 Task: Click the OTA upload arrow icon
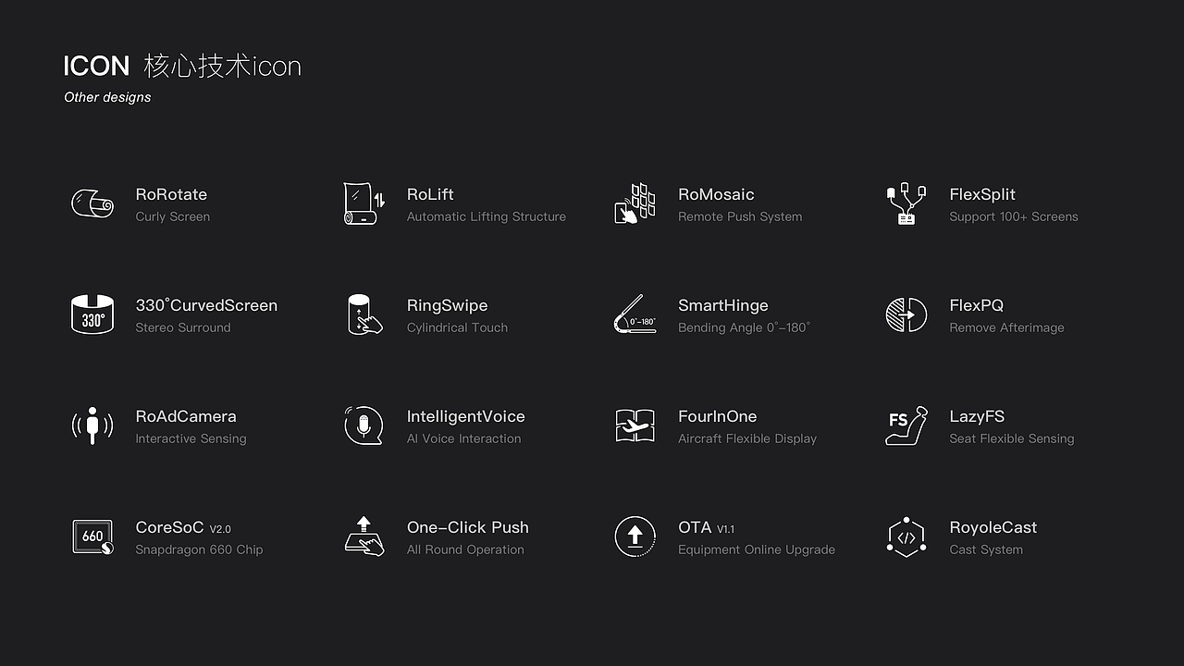pos(635,536)
